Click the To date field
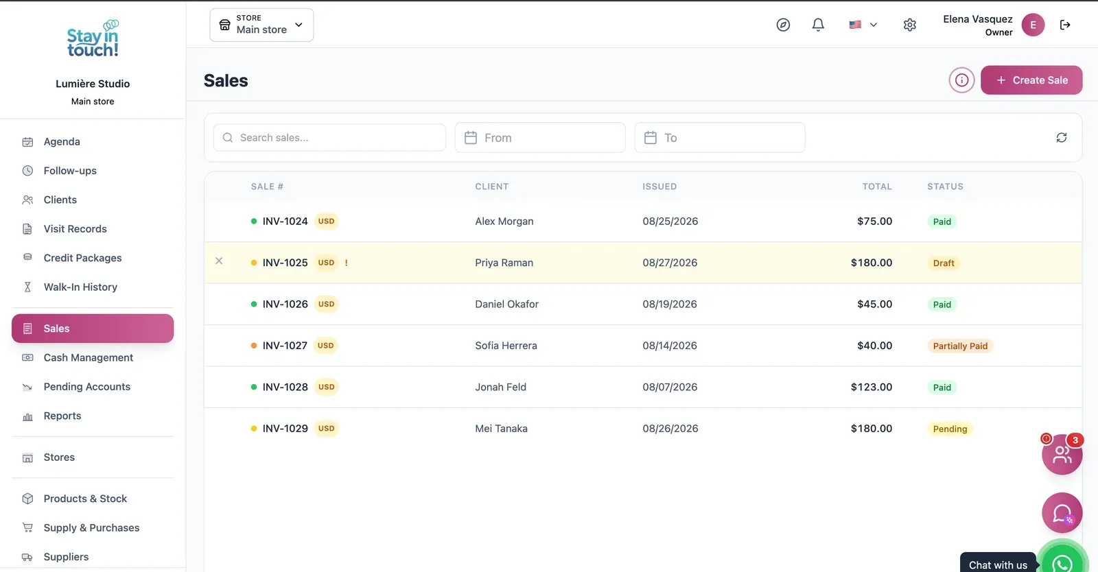This screenshot has width=1098, height=572. pyautogui.click(x=720, y=138)
